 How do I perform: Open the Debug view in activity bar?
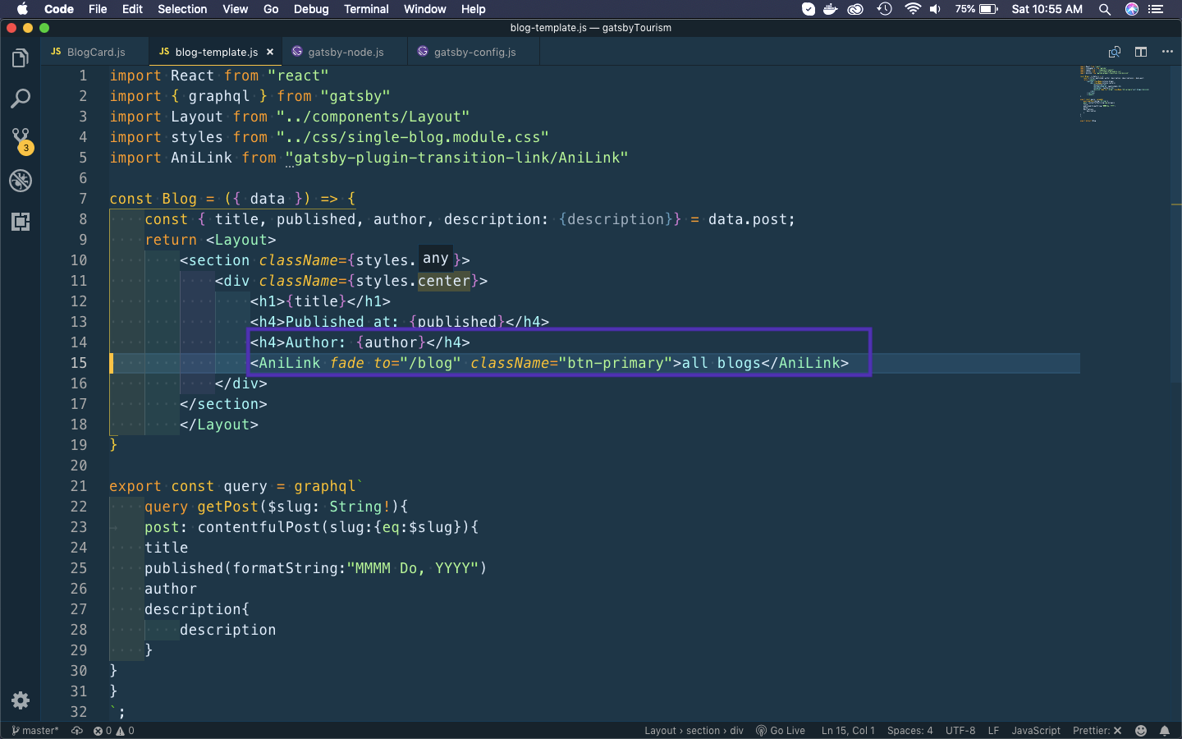pyautogui.click(x=21, y=181)
